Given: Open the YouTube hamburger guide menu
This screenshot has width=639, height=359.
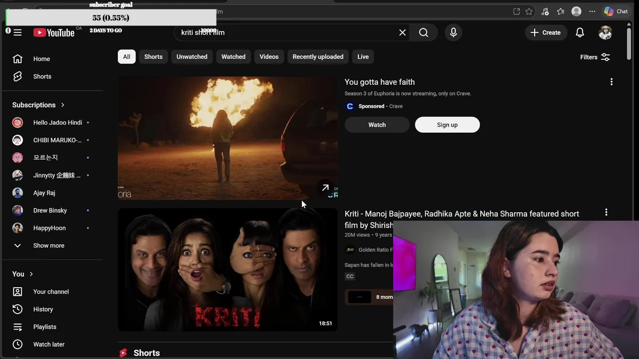Looking at the screenshot, I should pos(17,32).
